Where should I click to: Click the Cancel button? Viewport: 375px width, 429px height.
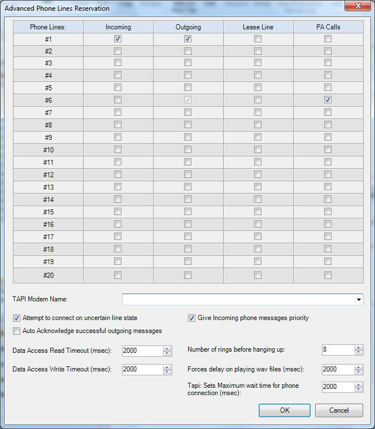339,410
